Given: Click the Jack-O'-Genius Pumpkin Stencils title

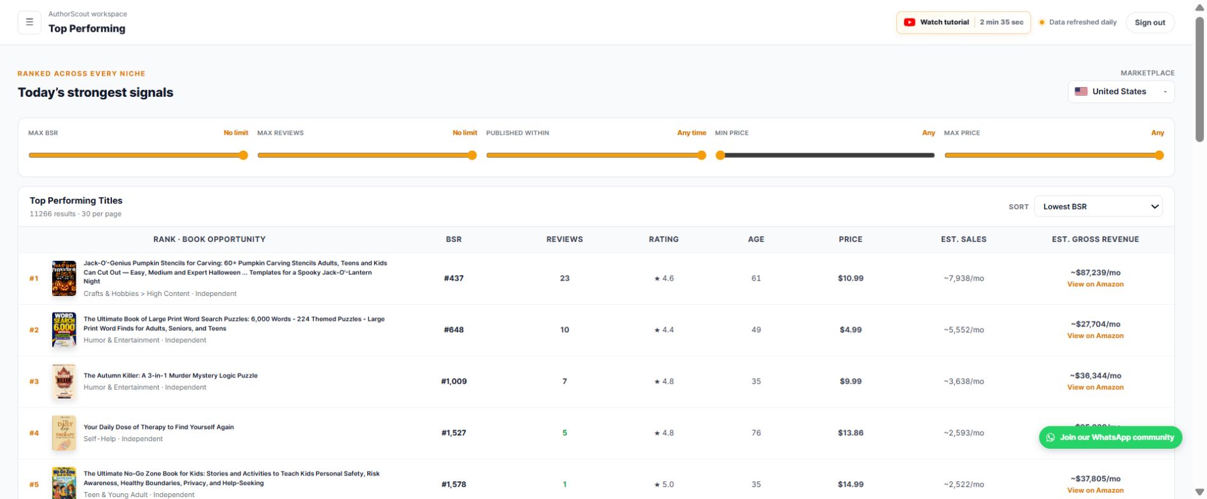Looking at the screenshot, I should coord(235,272).
